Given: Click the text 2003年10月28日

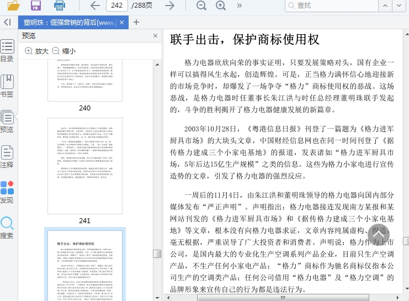Looking at the screenshot, I should click(210, 129).
